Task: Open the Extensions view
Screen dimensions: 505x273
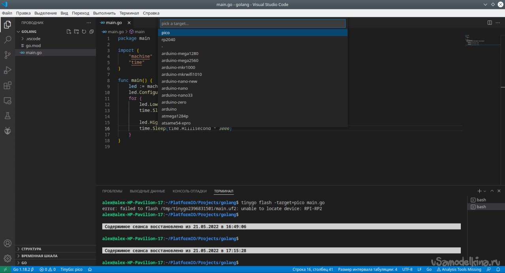Action: tap(7, 85)
